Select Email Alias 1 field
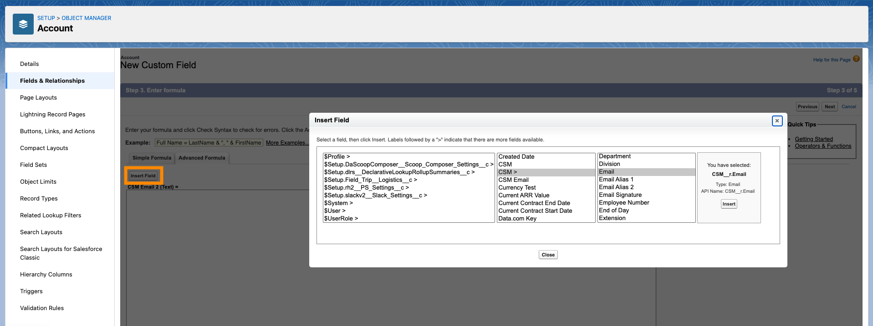Screen dimensions: 873x326 (647, 180)
